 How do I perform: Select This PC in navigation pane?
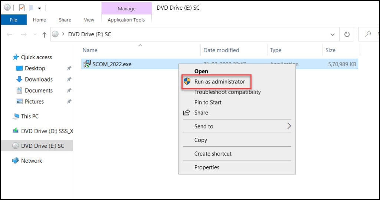click(x=30, y=116)
